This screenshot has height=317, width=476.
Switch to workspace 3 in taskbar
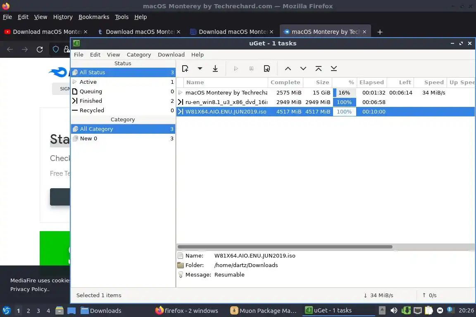[x=38, y=311]
